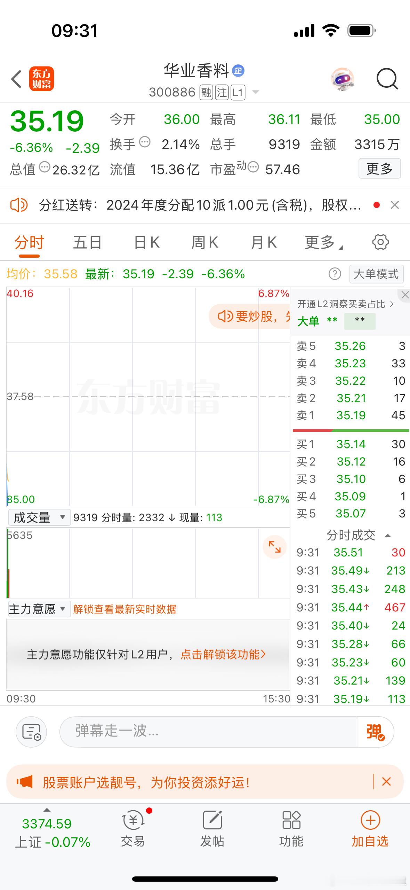
Task: Tap the blue 企 badge beside 华业香料
Action: 238,71
